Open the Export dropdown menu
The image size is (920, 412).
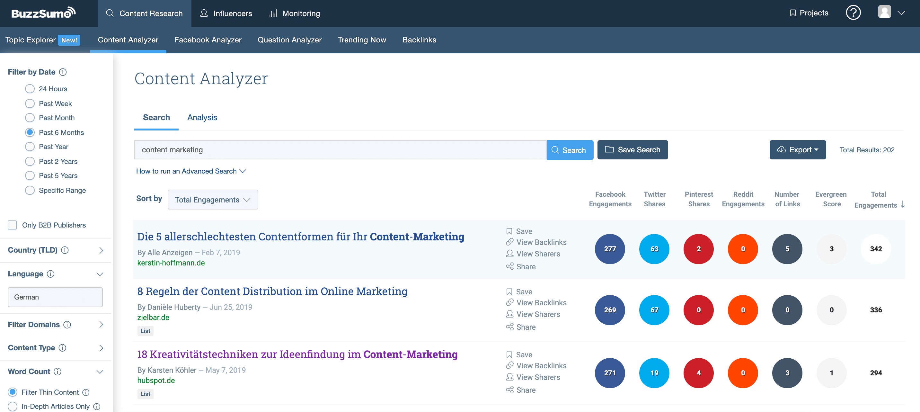pos(798,150)
